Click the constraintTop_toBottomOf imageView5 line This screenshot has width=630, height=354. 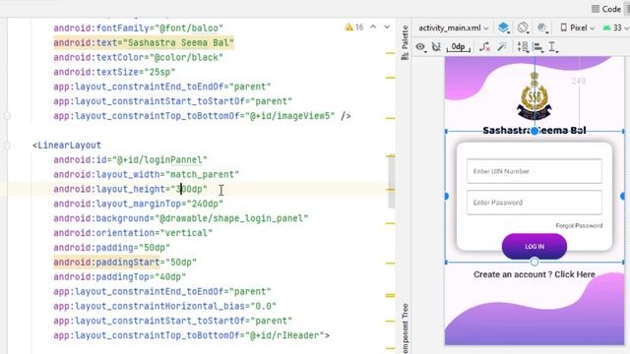point(202,116)
